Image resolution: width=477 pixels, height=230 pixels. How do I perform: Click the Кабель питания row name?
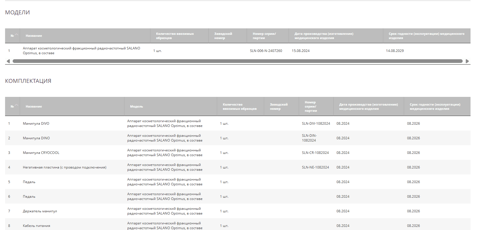tap(36, 226)
